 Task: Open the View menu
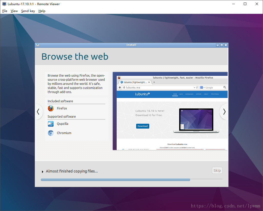coord(14,11)
